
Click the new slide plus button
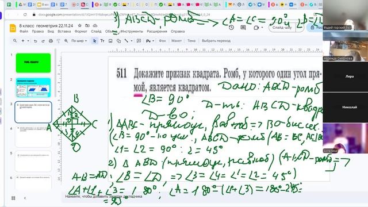click(23, 41)
